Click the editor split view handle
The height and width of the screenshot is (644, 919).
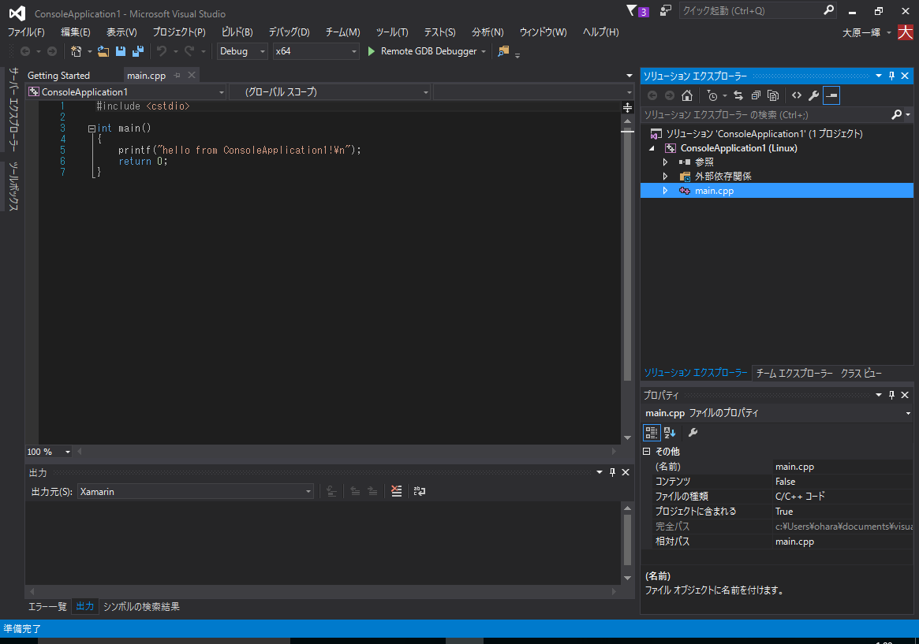click(x=628, y=107)
